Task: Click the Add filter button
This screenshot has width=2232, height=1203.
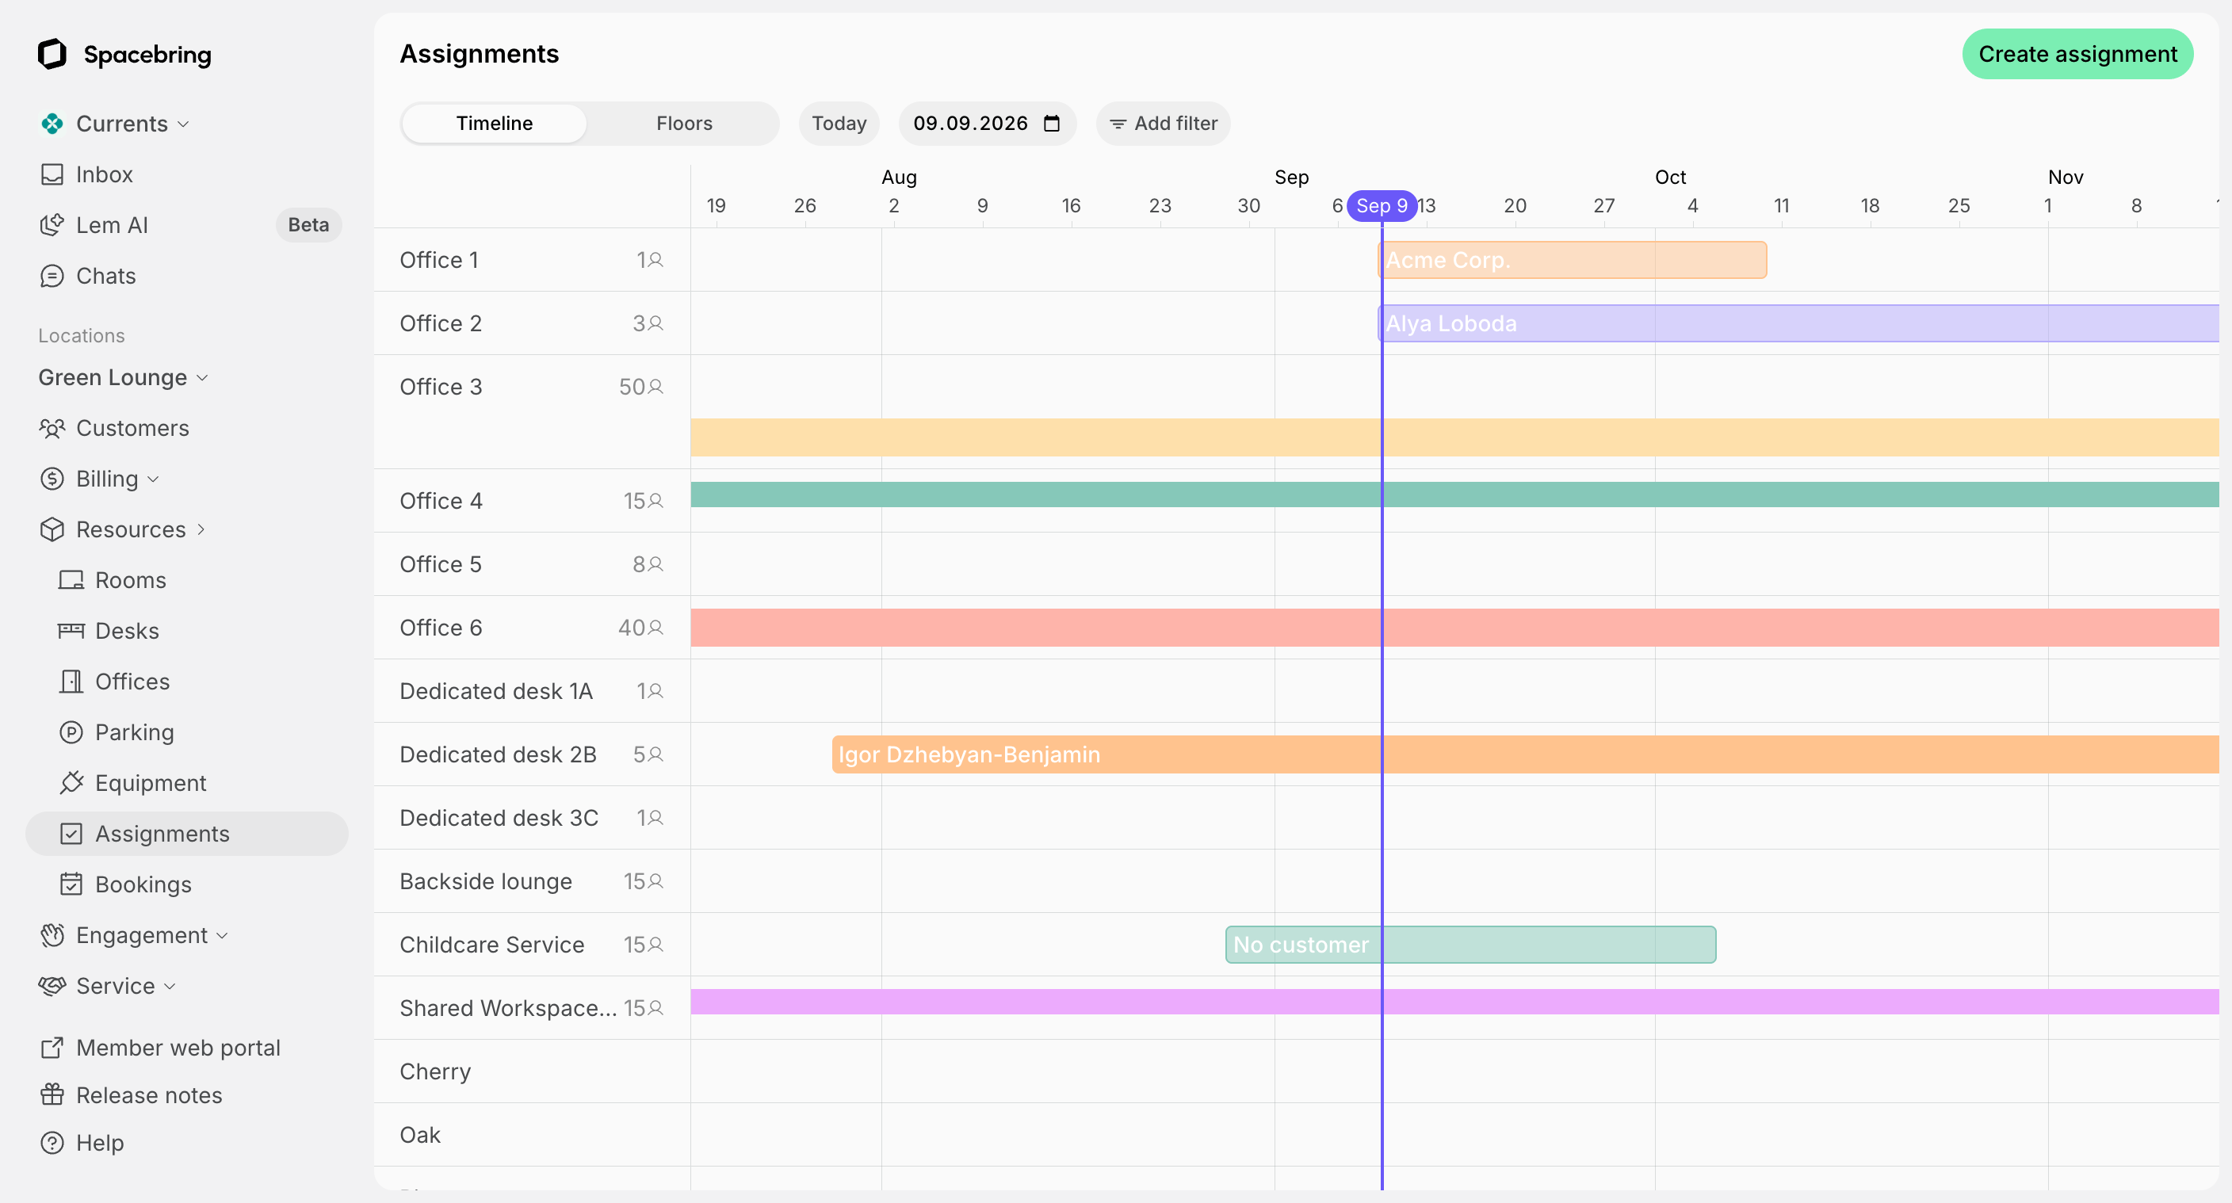Action: (x=1163, y=123)
